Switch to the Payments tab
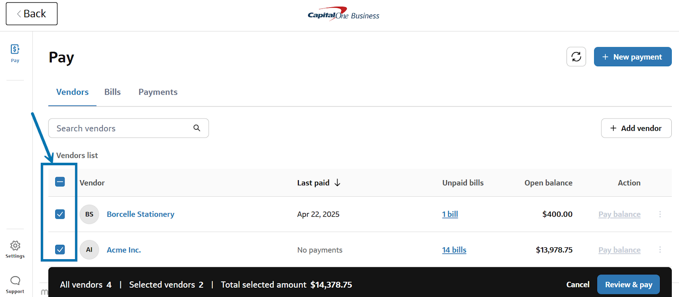Screen dimensions: 679x297 click(158, 92)
